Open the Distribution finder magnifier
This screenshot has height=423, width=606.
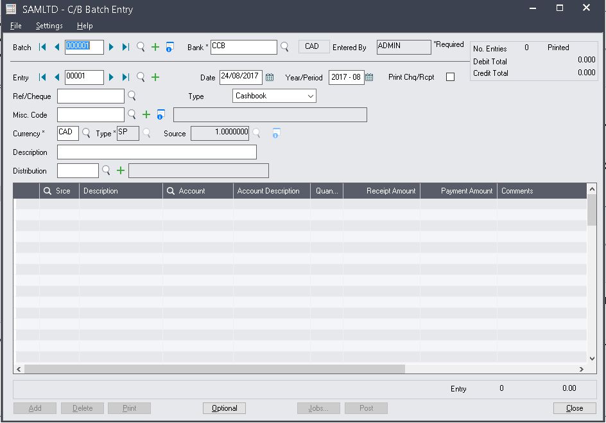106,170
